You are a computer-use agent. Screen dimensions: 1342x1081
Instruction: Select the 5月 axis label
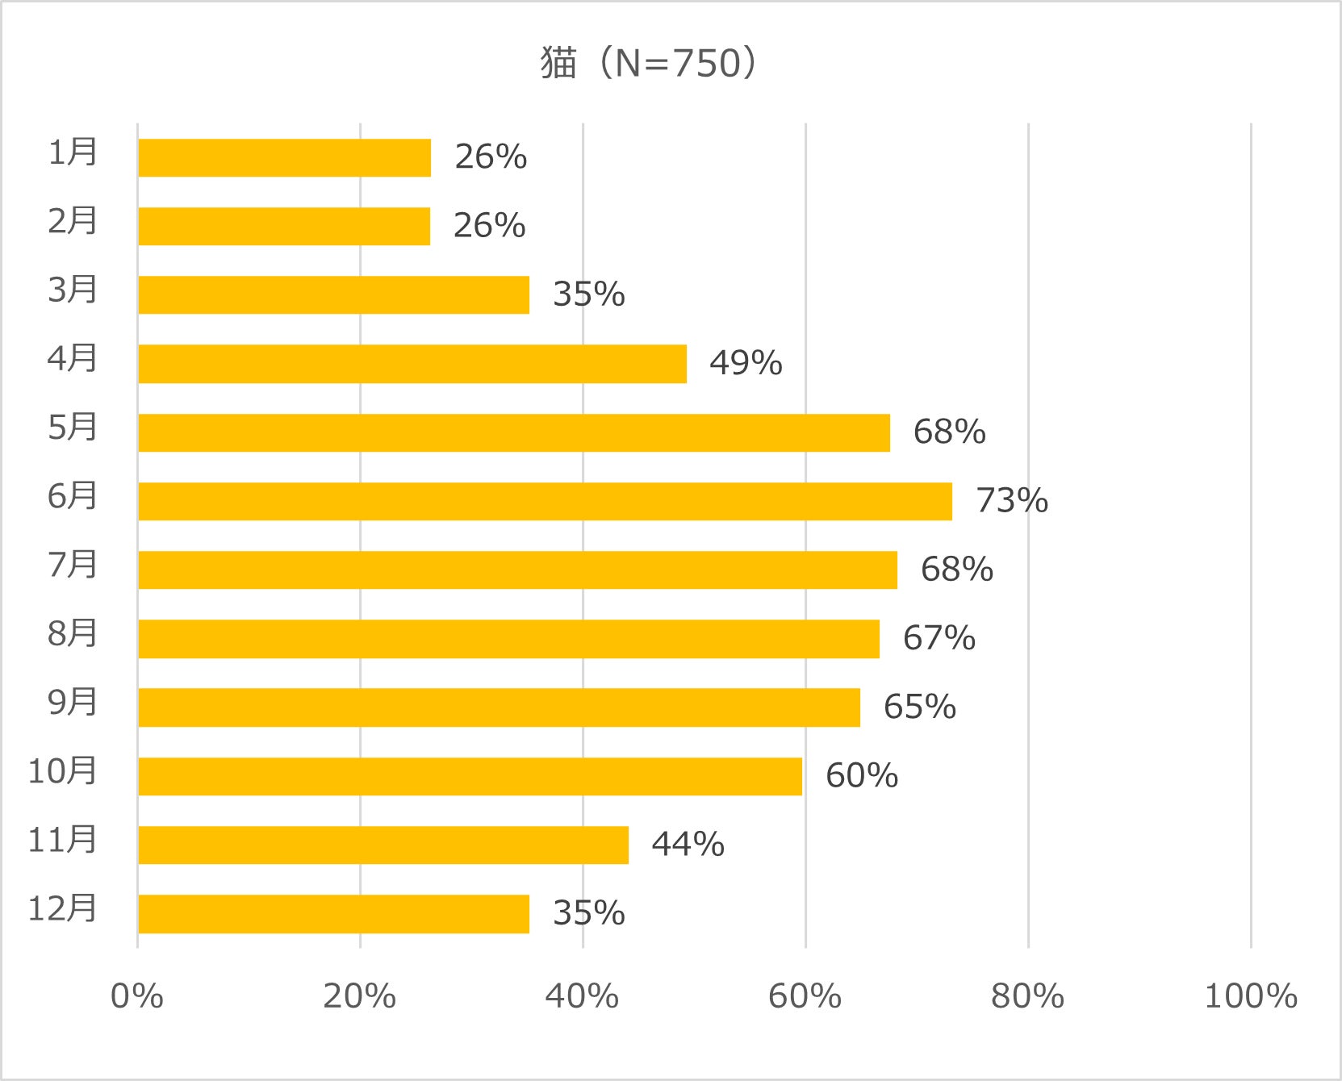click(x=73, y=427)
